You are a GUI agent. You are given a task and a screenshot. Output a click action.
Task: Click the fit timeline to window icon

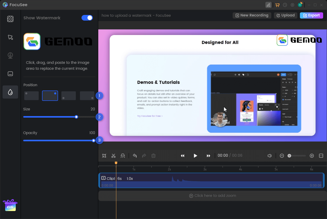pos(321,156)
